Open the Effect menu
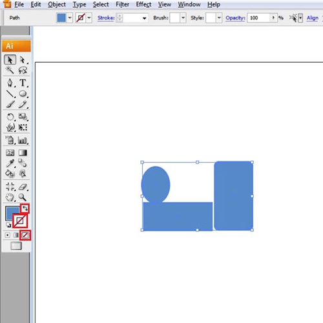Screen dimensions: 323x323 143,5
